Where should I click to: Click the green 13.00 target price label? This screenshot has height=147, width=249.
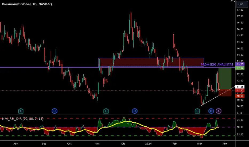[x=240, y=68]
